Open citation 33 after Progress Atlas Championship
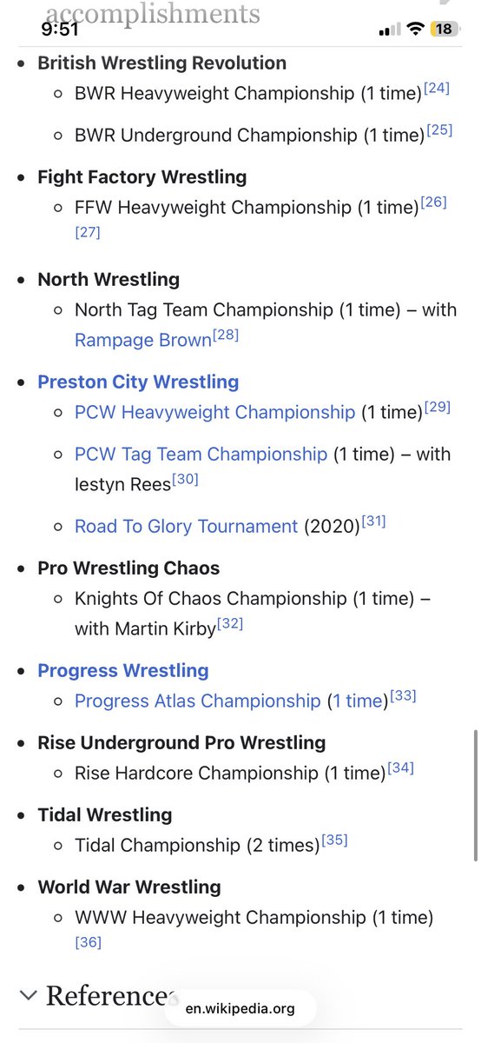 tap(404, 695)
